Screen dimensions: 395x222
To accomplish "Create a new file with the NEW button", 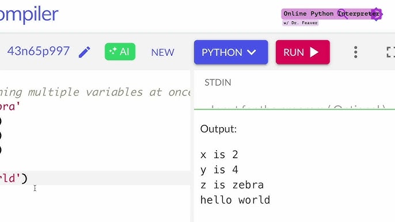I will (163, 52).
